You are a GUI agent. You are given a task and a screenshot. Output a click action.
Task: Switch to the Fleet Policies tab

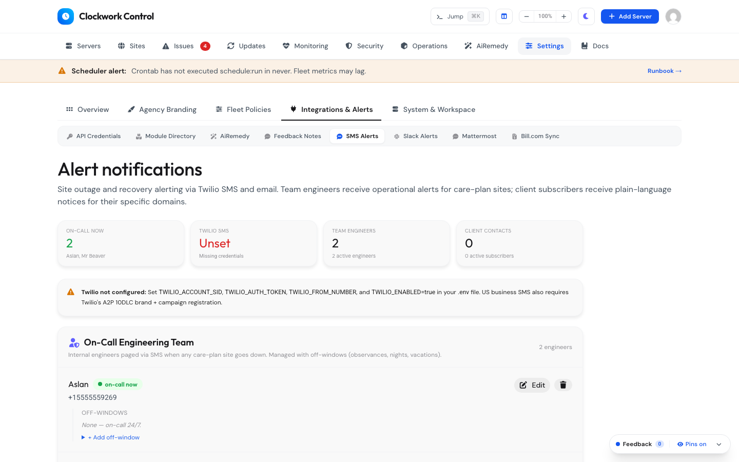click(x=243, y=109)
